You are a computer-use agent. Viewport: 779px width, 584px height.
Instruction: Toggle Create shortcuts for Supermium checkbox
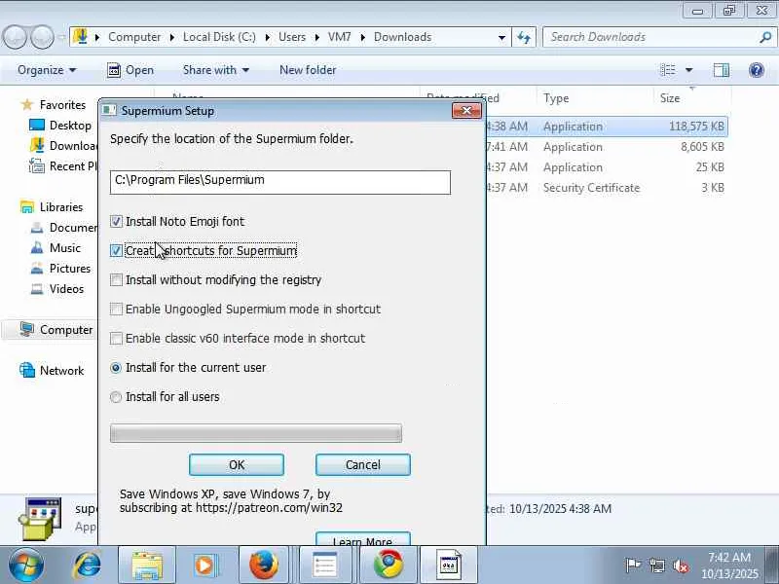click(116, 251)
